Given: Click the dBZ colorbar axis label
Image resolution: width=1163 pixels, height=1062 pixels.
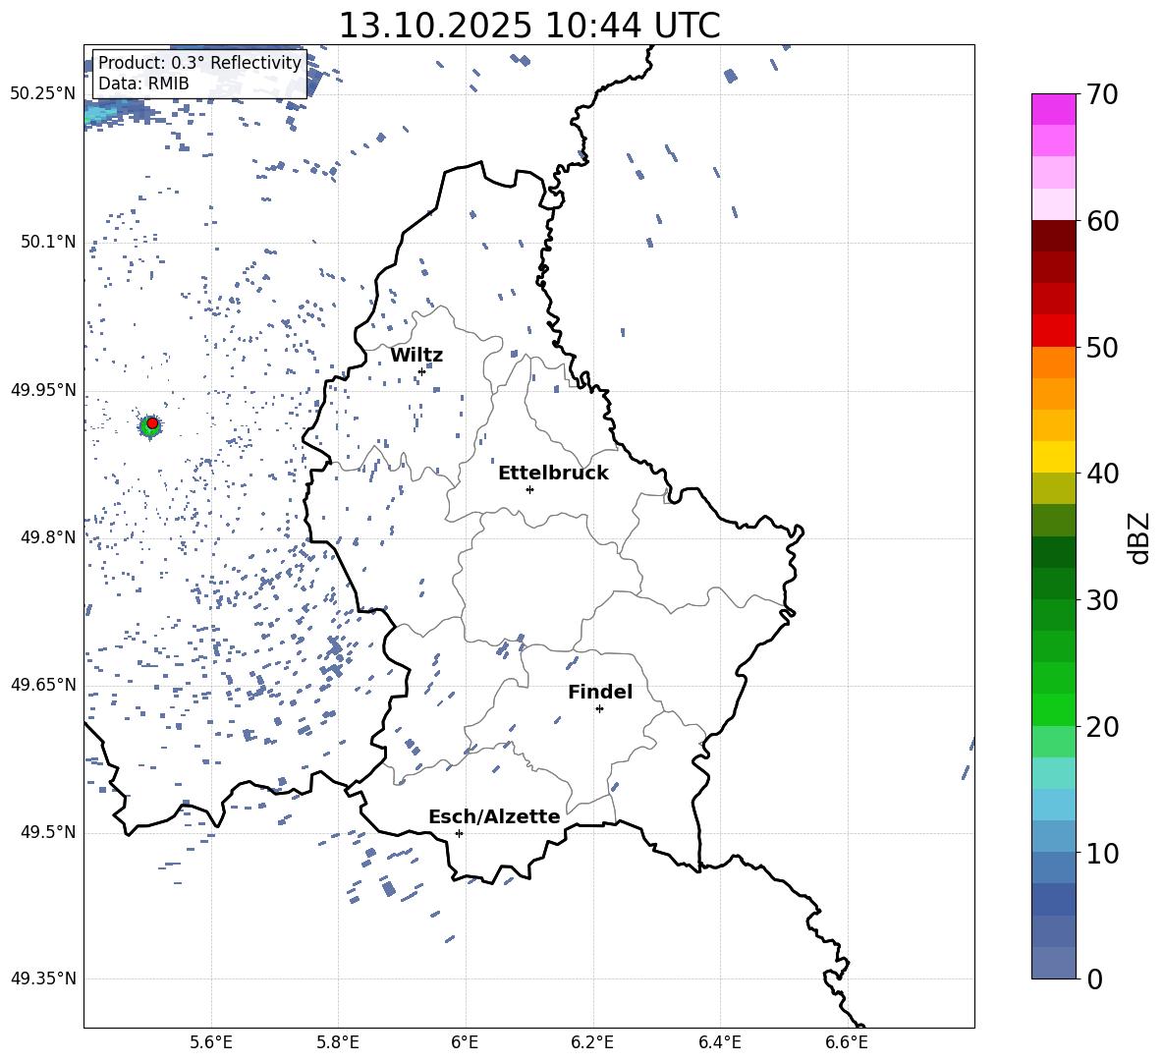Looking at the screenshot, I should click(1138, 537).
